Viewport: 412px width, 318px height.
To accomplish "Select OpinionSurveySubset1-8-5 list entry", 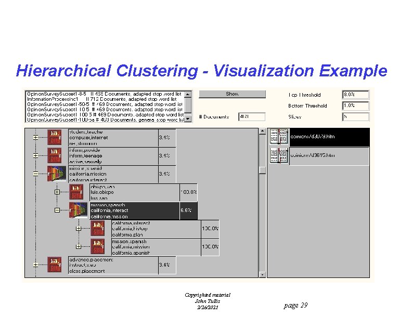I will tap(105, 94).
